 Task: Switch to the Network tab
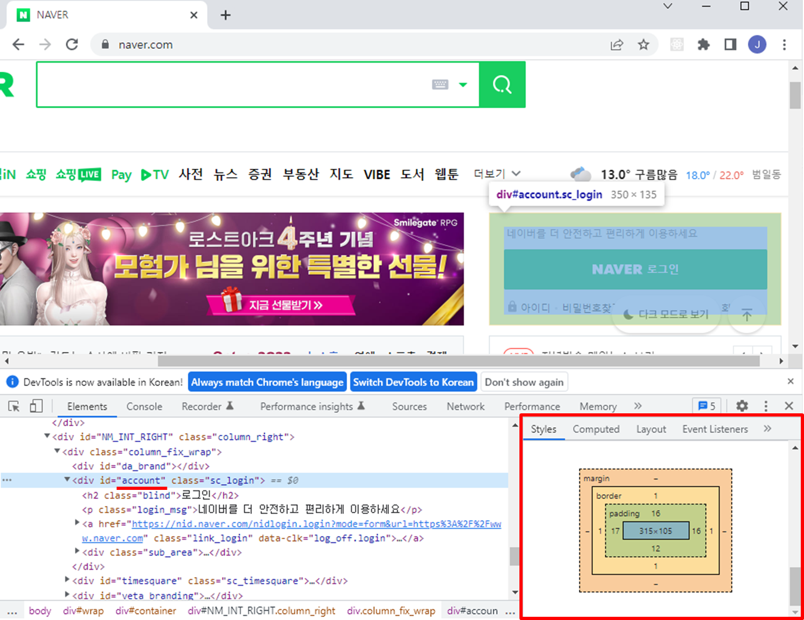click(x=465, y=406)
